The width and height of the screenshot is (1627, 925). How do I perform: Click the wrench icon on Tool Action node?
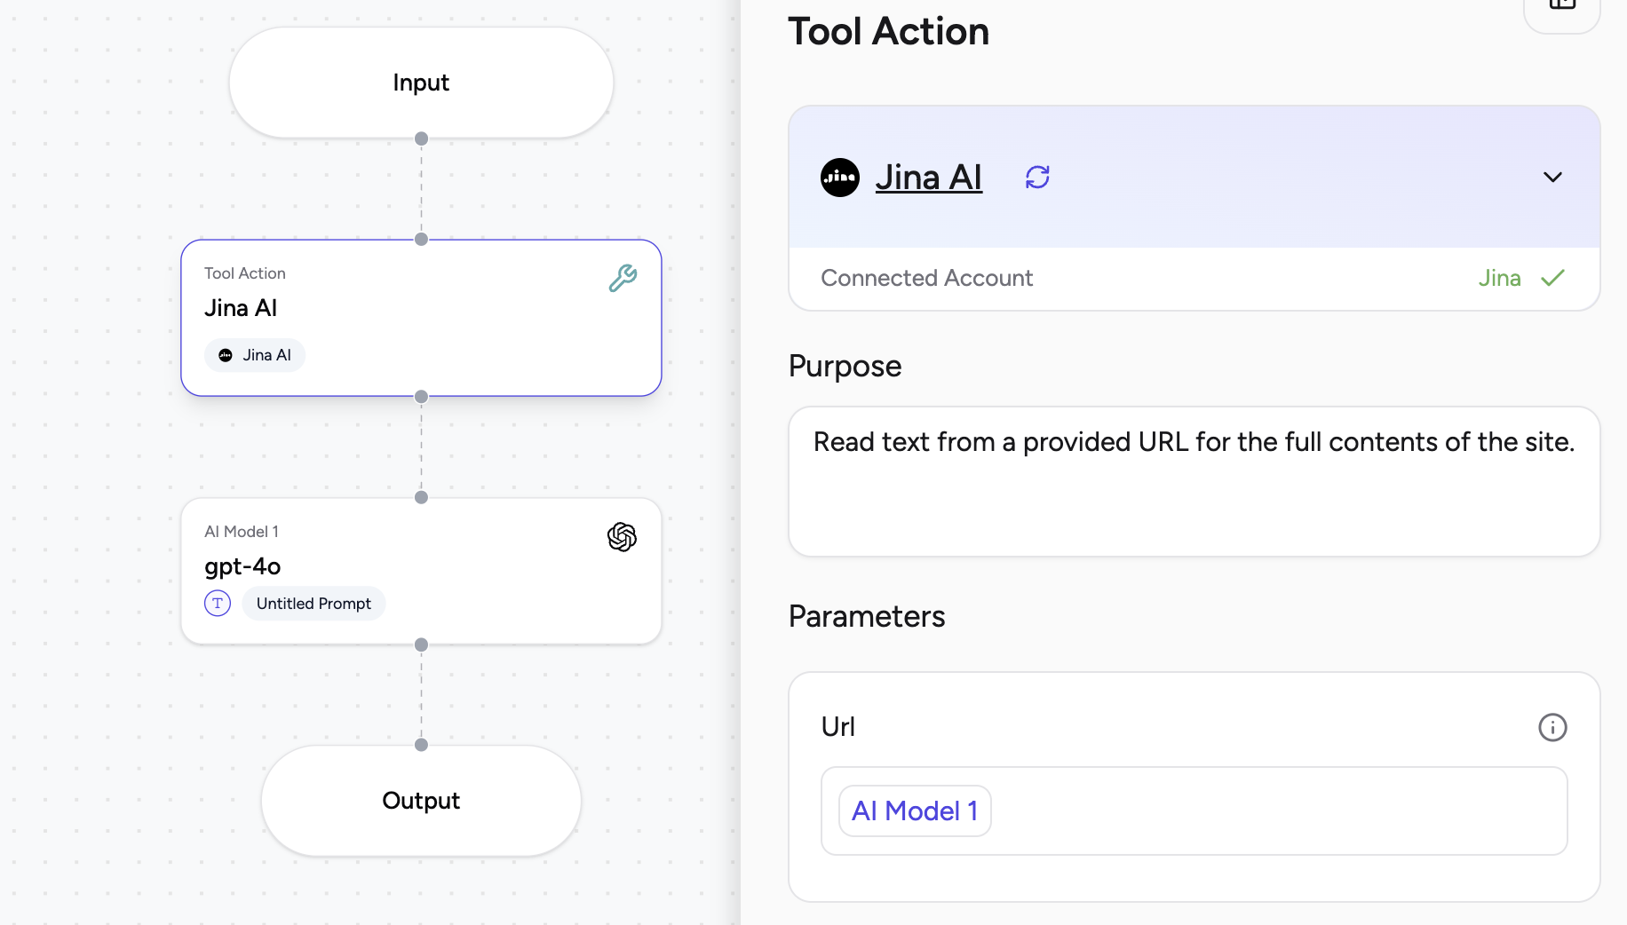coord(623,278)
